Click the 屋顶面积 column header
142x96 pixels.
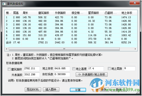pyautogui.click(x=95, y=13)
